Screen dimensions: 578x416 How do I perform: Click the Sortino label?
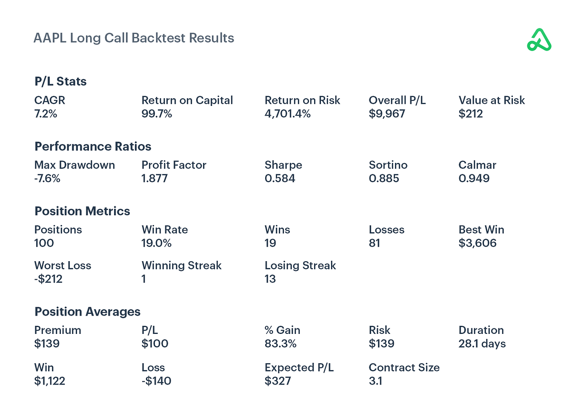pyautogui.click(x=388, y=165)
